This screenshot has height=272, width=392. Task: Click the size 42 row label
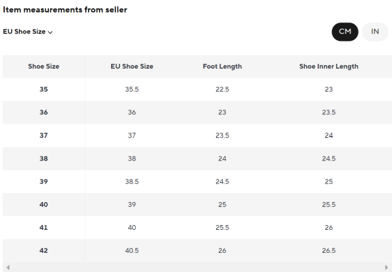(x=44, y=250)
